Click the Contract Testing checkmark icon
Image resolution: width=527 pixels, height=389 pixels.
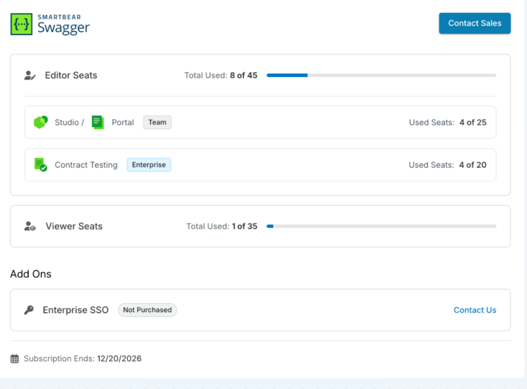(x=41, y=164)
